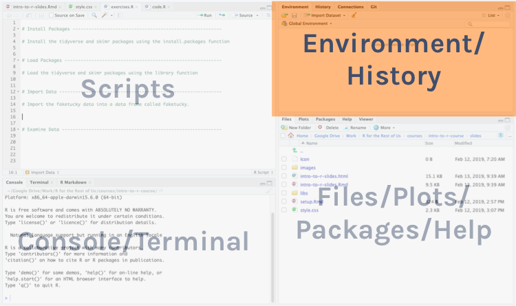516x306 pixels.
Task: Switch to the Plots tab
Action: (303, 120)
